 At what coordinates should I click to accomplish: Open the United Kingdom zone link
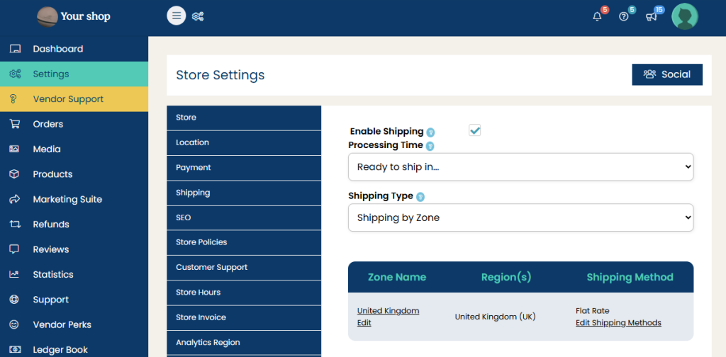(388, 311)
